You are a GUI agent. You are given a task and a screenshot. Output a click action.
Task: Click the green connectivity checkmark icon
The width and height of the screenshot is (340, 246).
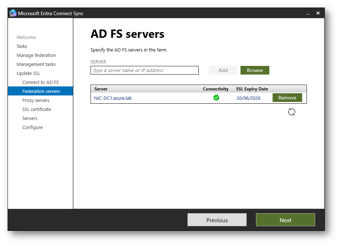pos(216,98)
